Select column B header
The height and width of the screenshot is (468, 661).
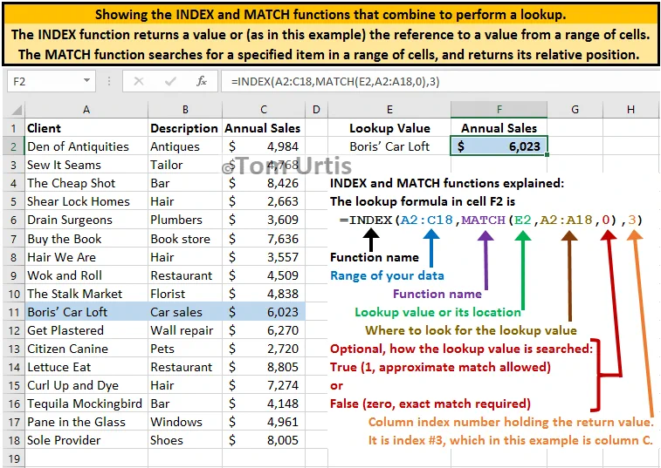click(185, 110)
